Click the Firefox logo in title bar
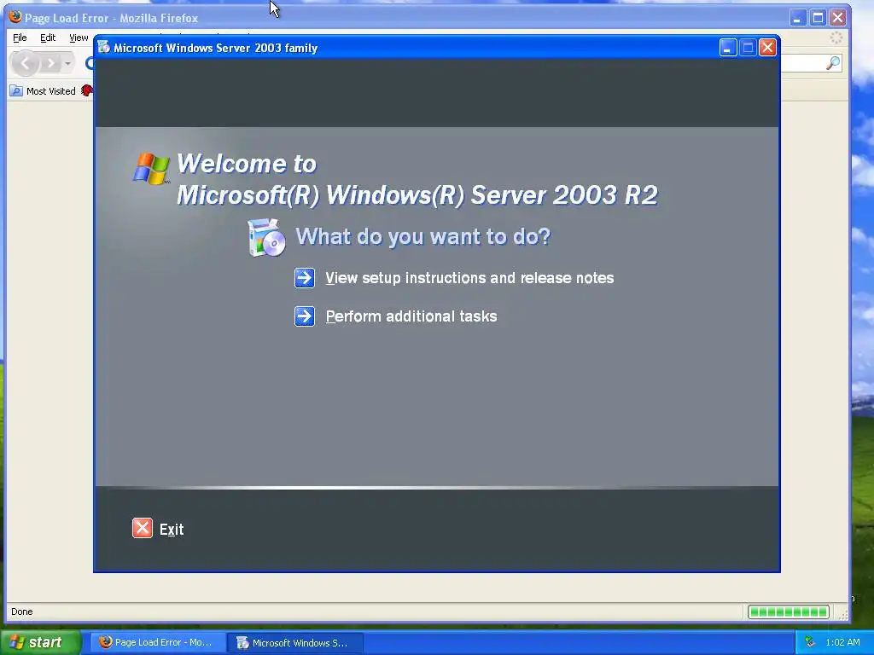Viewport: 874px width, 655px height. point(15,17)
